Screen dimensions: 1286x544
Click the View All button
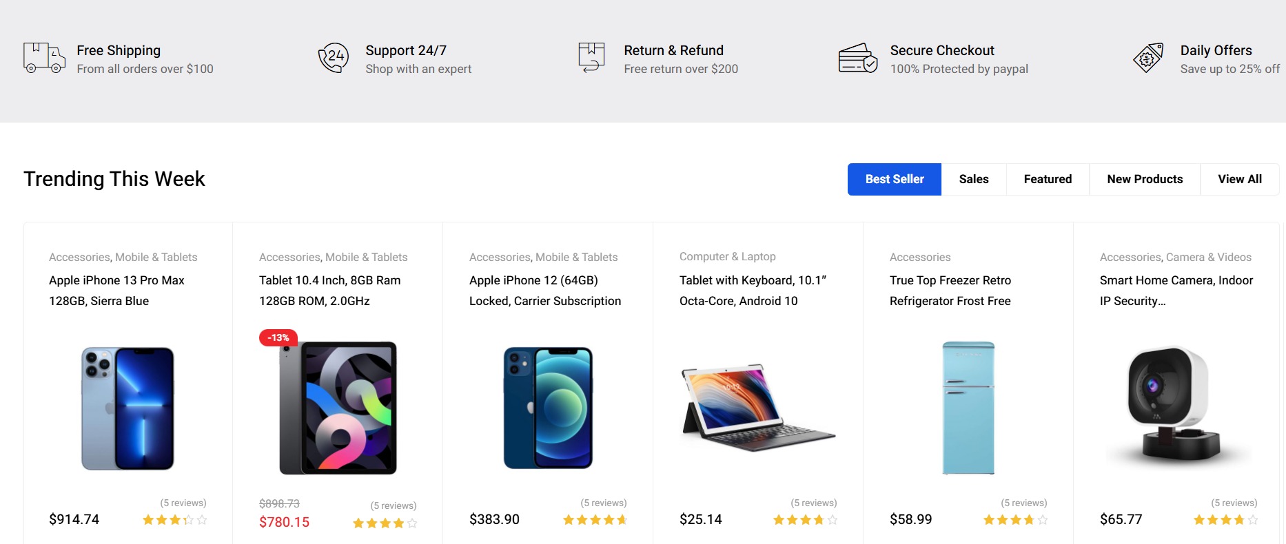(x=1239, y=179)
